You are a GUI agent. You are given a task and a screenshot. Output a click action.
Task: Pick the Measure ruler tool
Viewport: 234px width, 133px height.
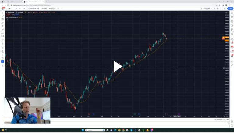point(2,40)
